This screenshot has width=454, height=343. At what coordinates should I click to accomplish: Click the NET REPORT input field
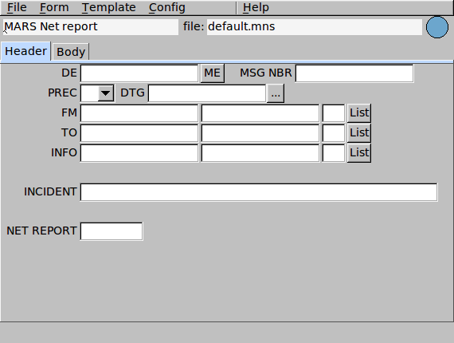(x=112, y=231)
